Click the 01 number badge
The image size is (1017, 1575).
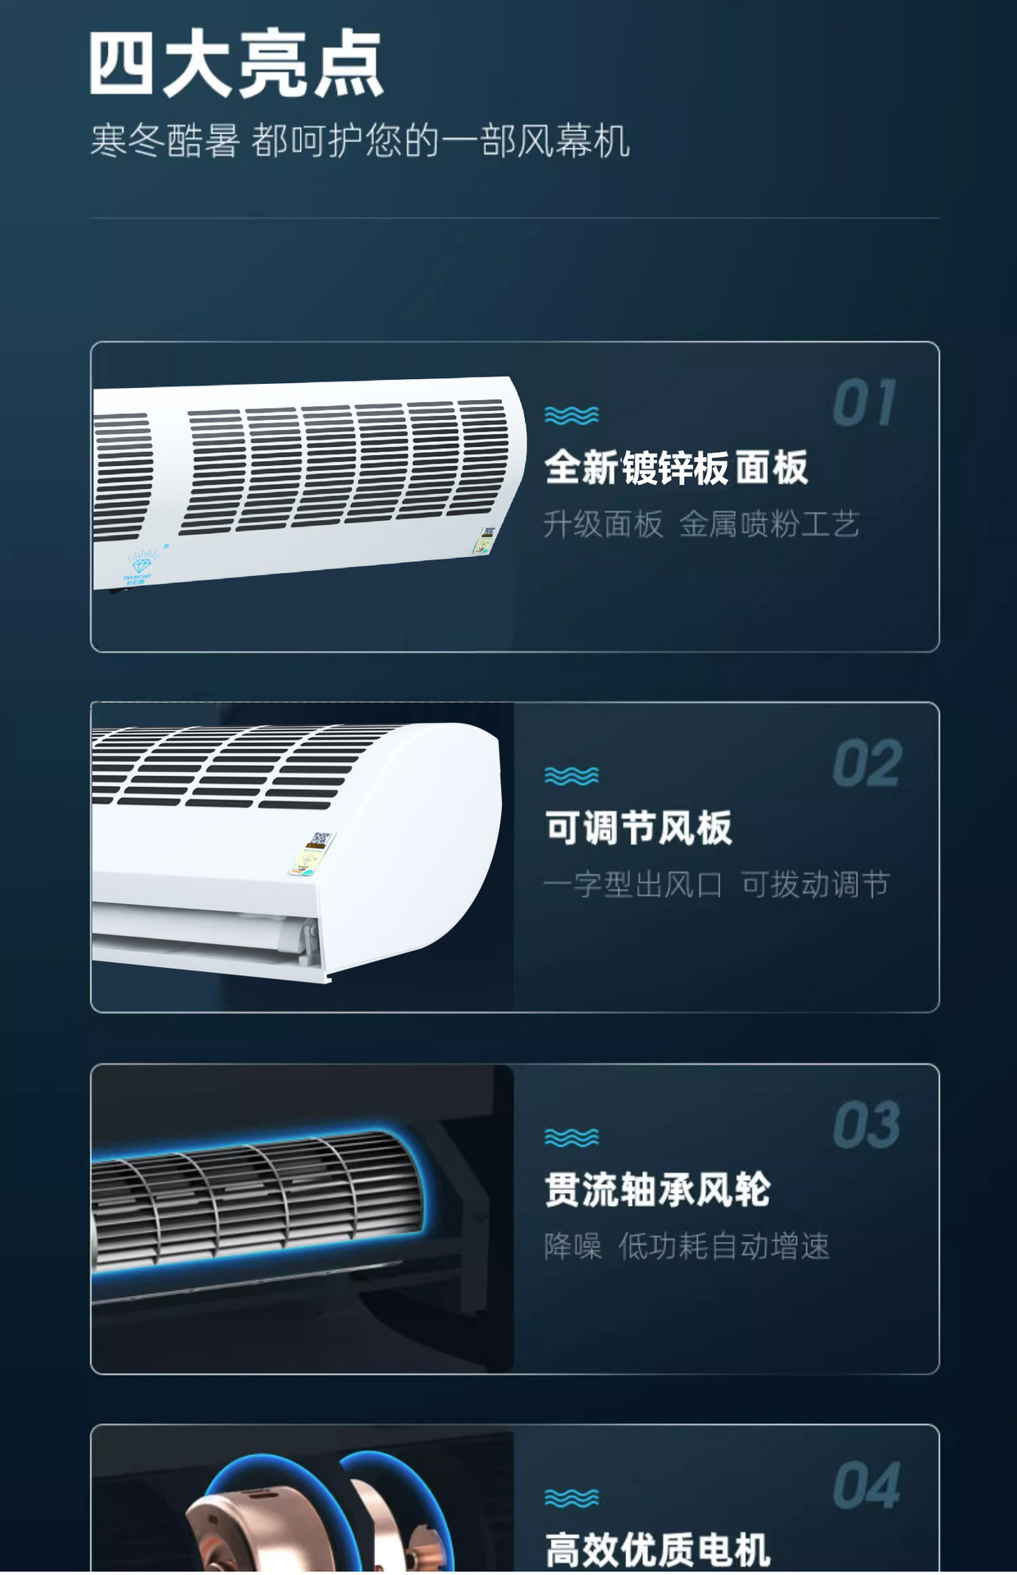pos(864,404)
